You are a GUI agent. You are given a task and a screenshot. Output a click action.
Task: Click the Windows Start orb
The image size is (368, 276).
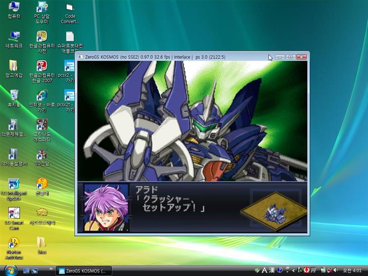[x=11, y=270]
